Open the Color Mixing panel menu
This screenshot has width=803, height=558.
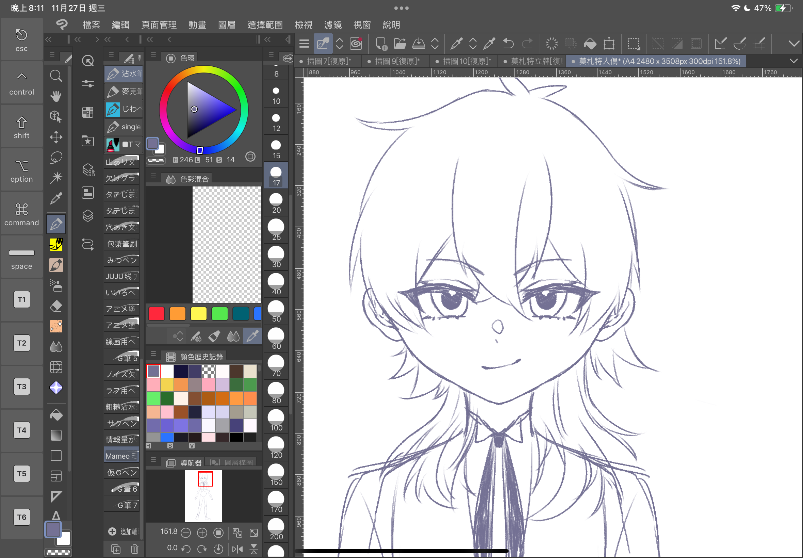click(x=153, y=176)
